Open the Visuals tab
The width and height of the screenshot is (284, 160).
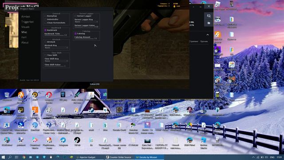click(25, 27)
